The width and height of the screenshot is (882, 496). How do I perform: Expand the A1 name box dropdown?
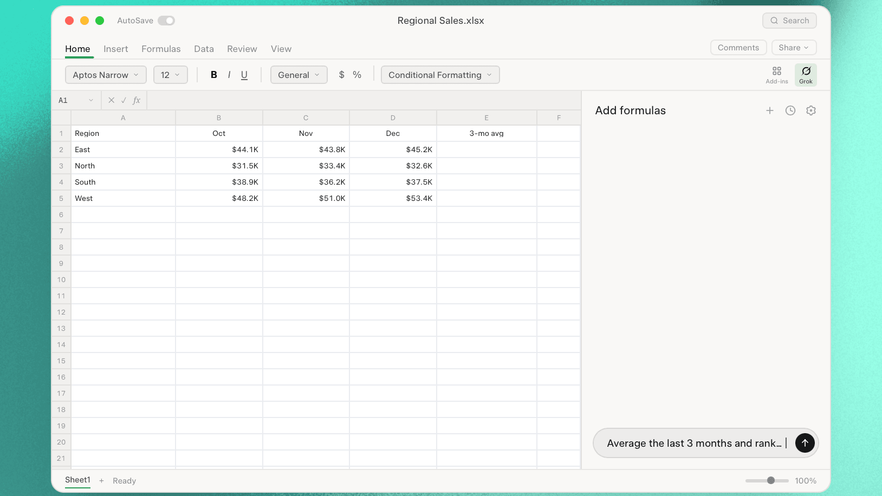[91, 100]
